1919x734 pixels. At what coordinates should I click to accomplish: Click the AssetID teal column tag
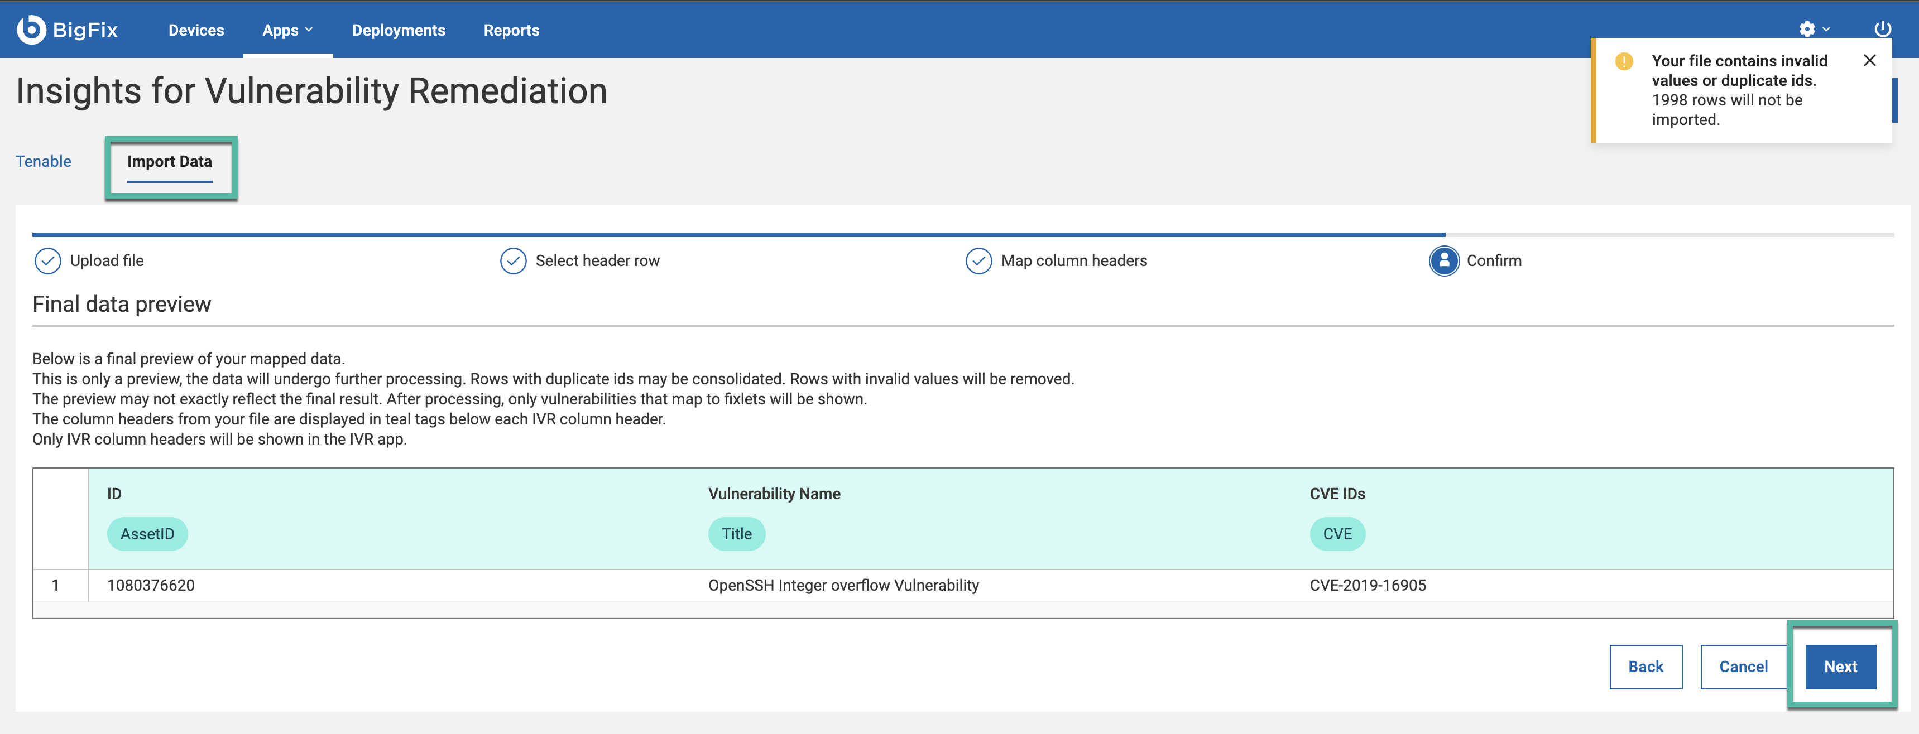point(147,534)
